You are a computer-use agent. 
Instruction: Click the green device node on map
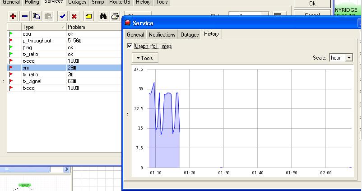[x=25, y=185]
